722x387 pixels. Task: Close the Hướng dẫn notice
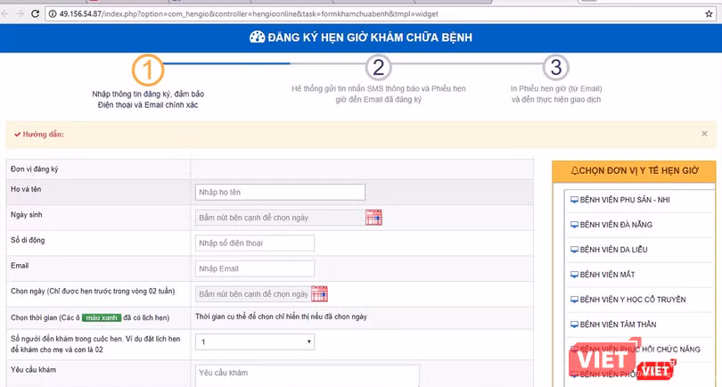[x=703, y=134]
